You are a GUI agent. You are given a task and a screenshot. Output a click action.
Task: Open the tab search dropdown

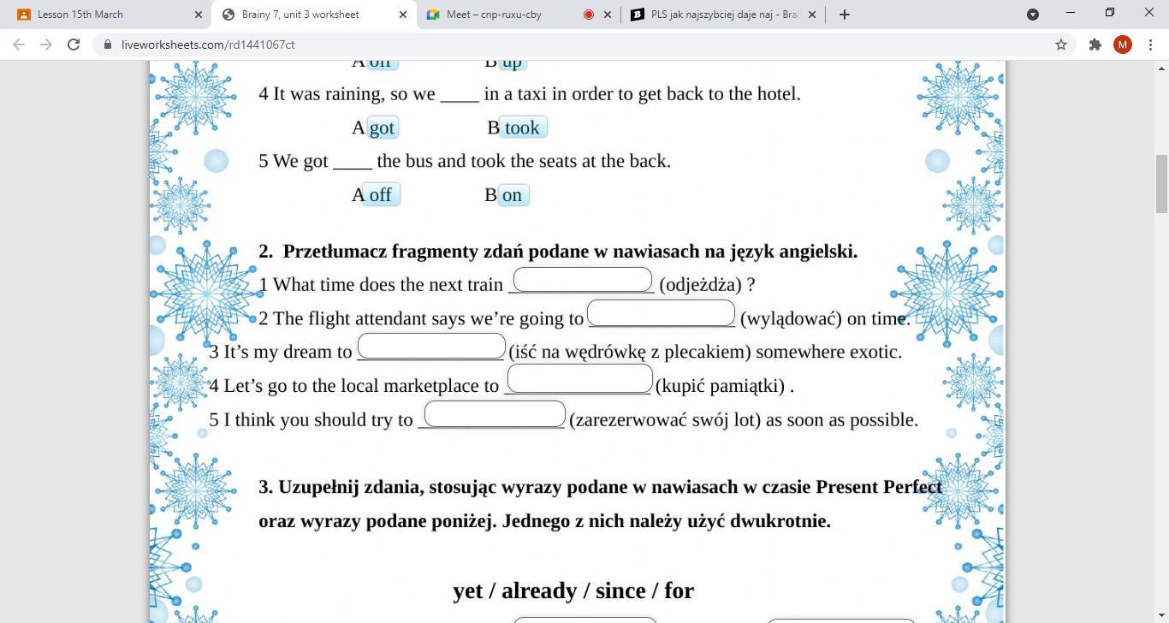pyautogui.click(x=1033, y=15)
